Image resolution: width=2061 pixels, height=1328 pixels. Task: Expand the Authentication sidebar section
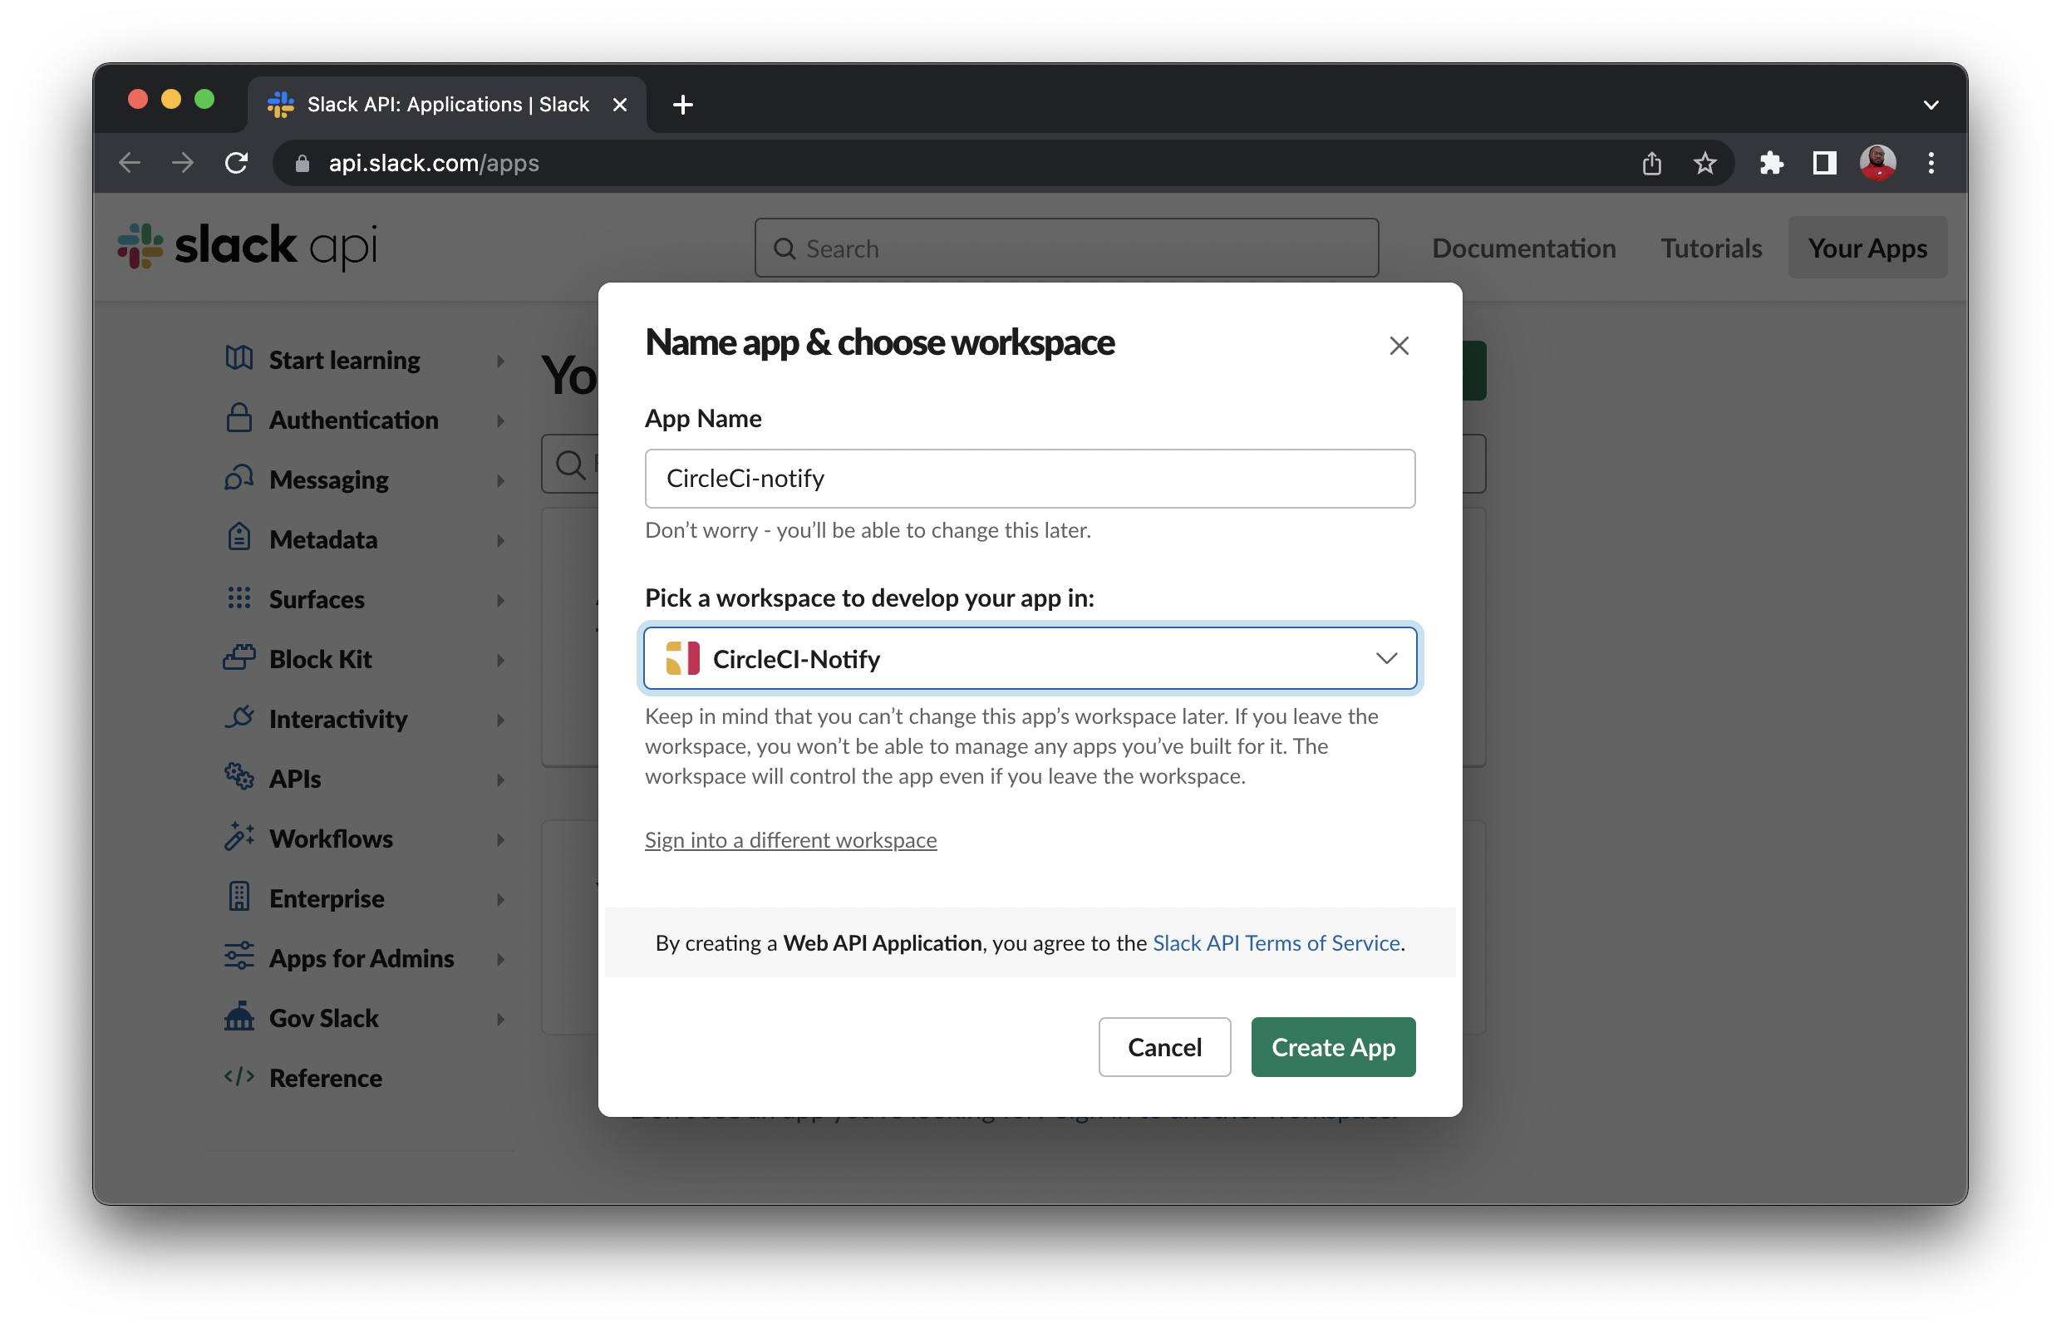(x=366, y=420)
